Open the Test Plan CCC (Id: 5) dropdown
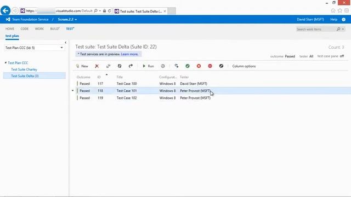Image resolution: width=351 pixels, height=197 pixels. 34,48
